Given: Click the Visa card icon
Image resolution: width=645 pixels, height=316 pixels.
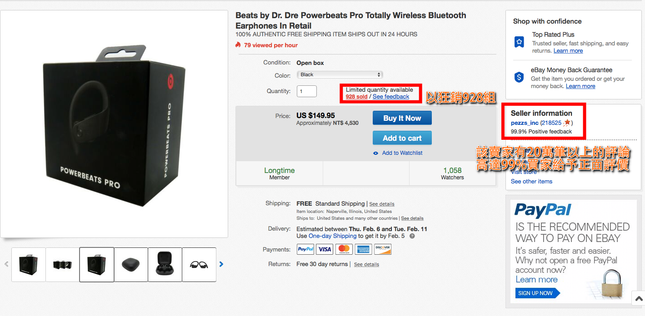Looking at the screenshot, I should pos(325,249).
